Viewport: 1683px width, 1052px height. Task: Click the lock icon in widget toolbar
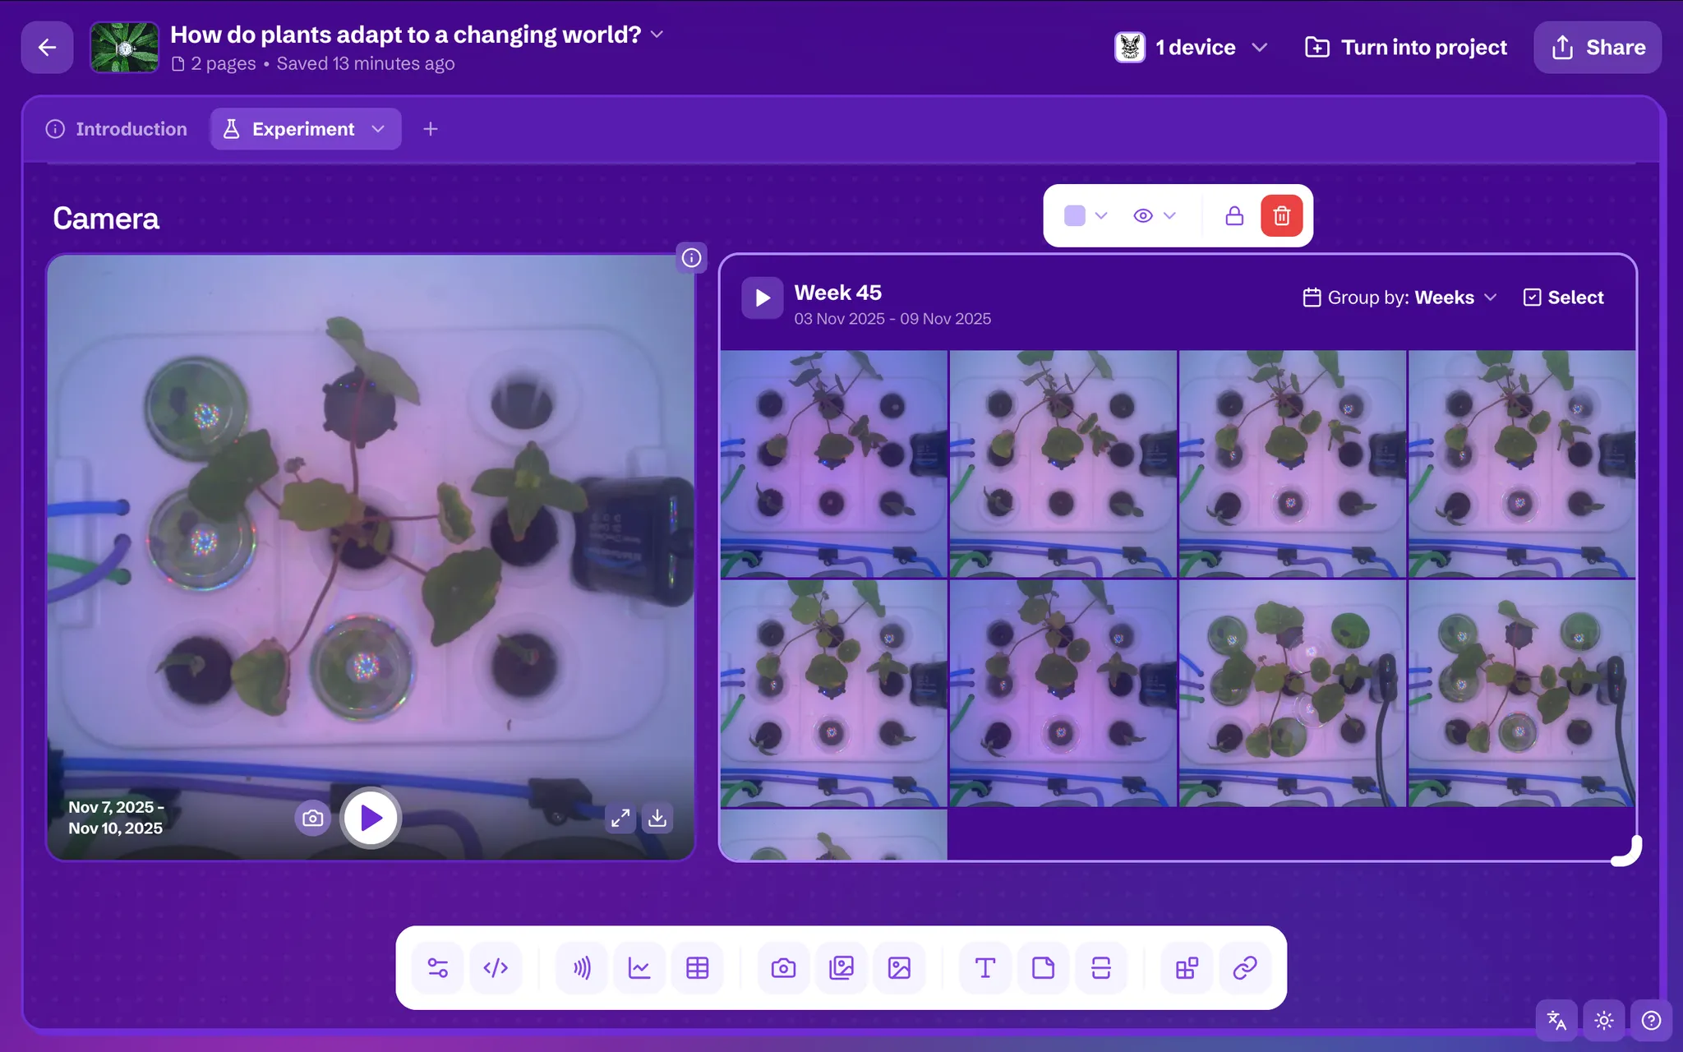1233,215
